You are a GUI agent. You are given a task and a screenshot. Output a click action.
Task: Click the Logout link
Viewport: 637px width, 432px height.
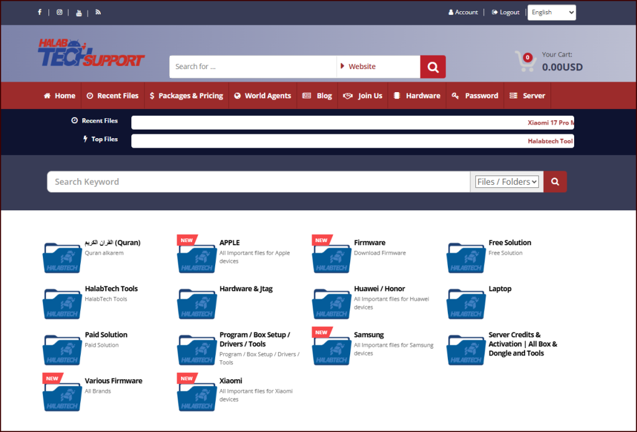click(505, 12)
